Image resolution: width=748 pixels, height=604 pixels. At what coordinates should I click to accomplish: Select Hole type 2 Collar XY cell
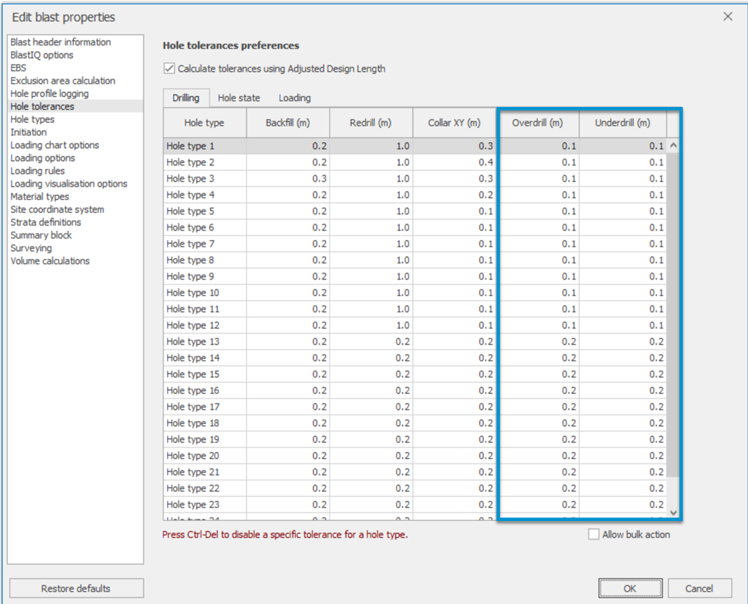coord(454,162)
